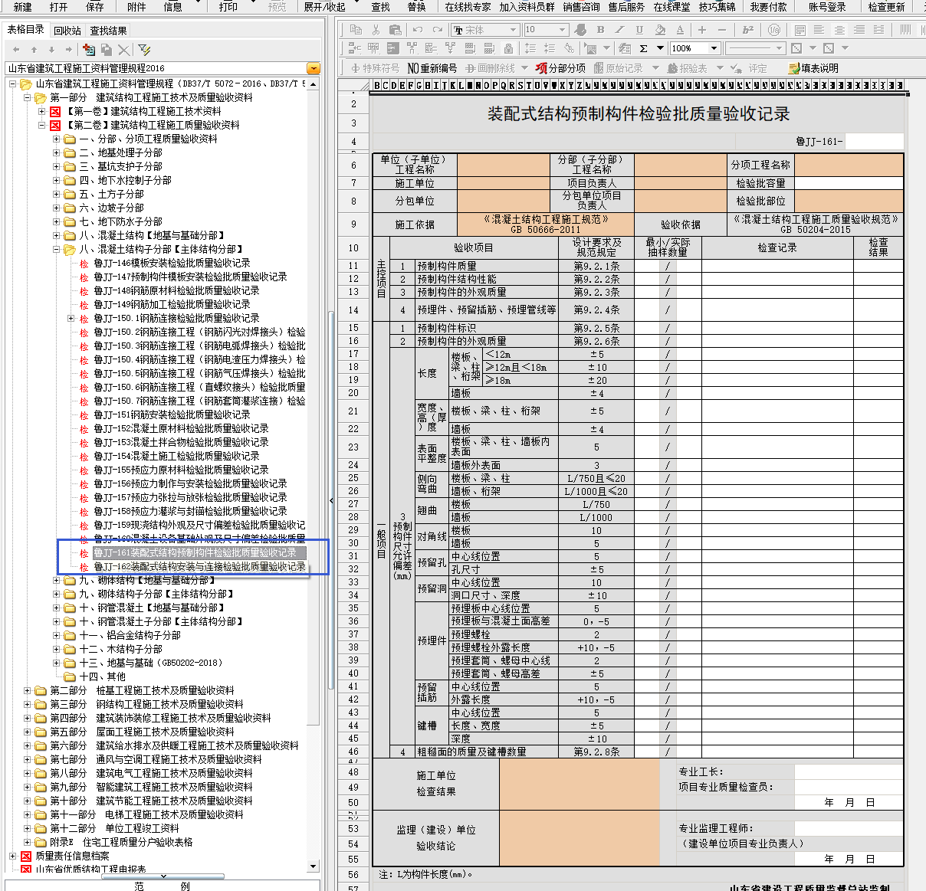Select 鲁JJ-151钢筋安装检验批质量验收记录 item

[x=172, y=414]
